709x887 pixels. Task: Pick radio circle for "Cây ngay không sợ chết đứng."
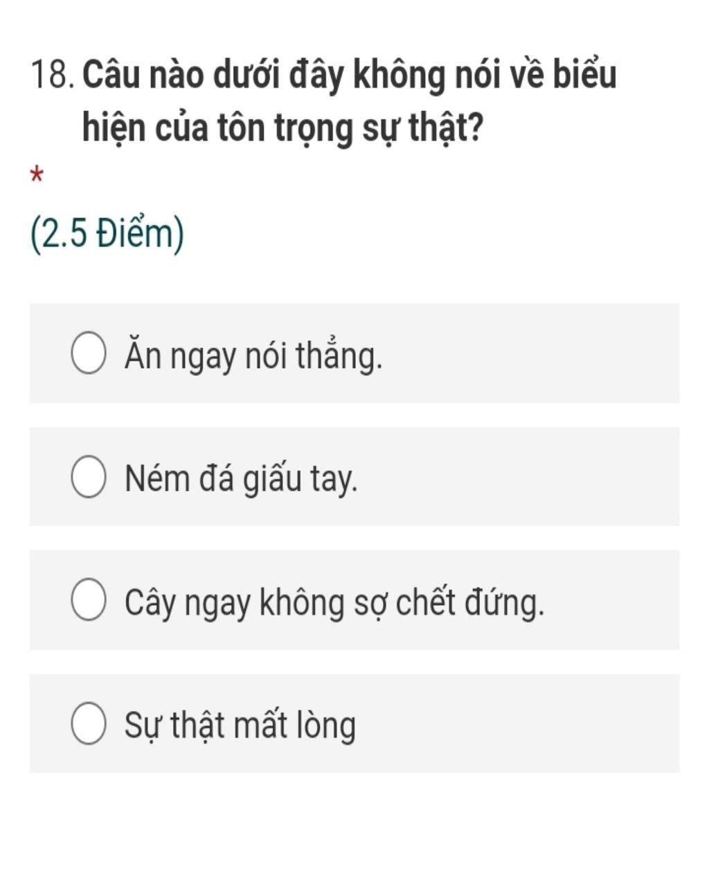point(89,600)
